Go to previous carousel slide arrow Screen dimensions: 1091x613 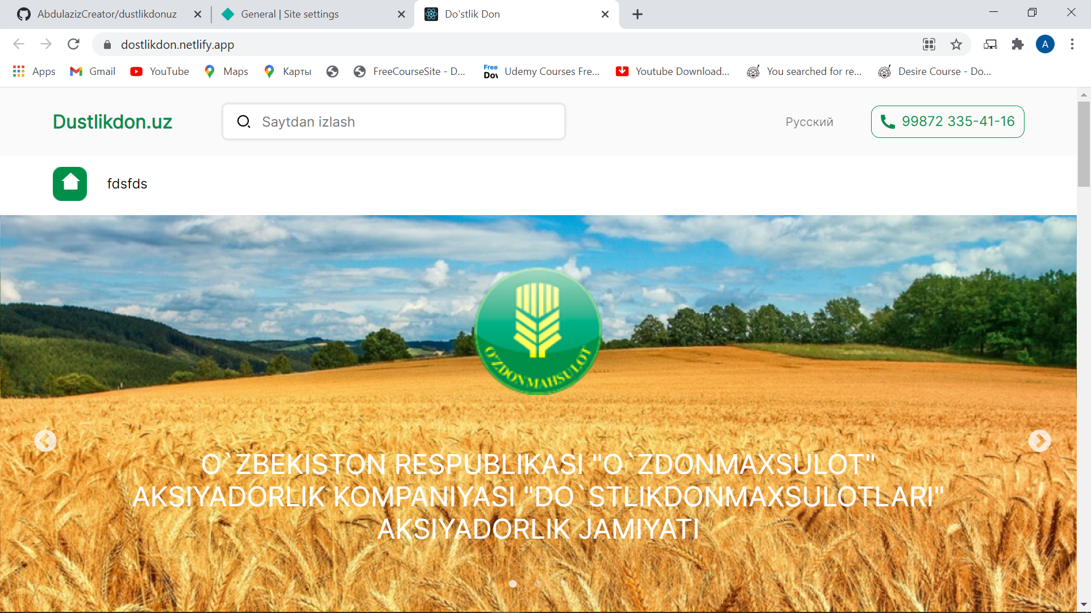click(x=45, y=441)
